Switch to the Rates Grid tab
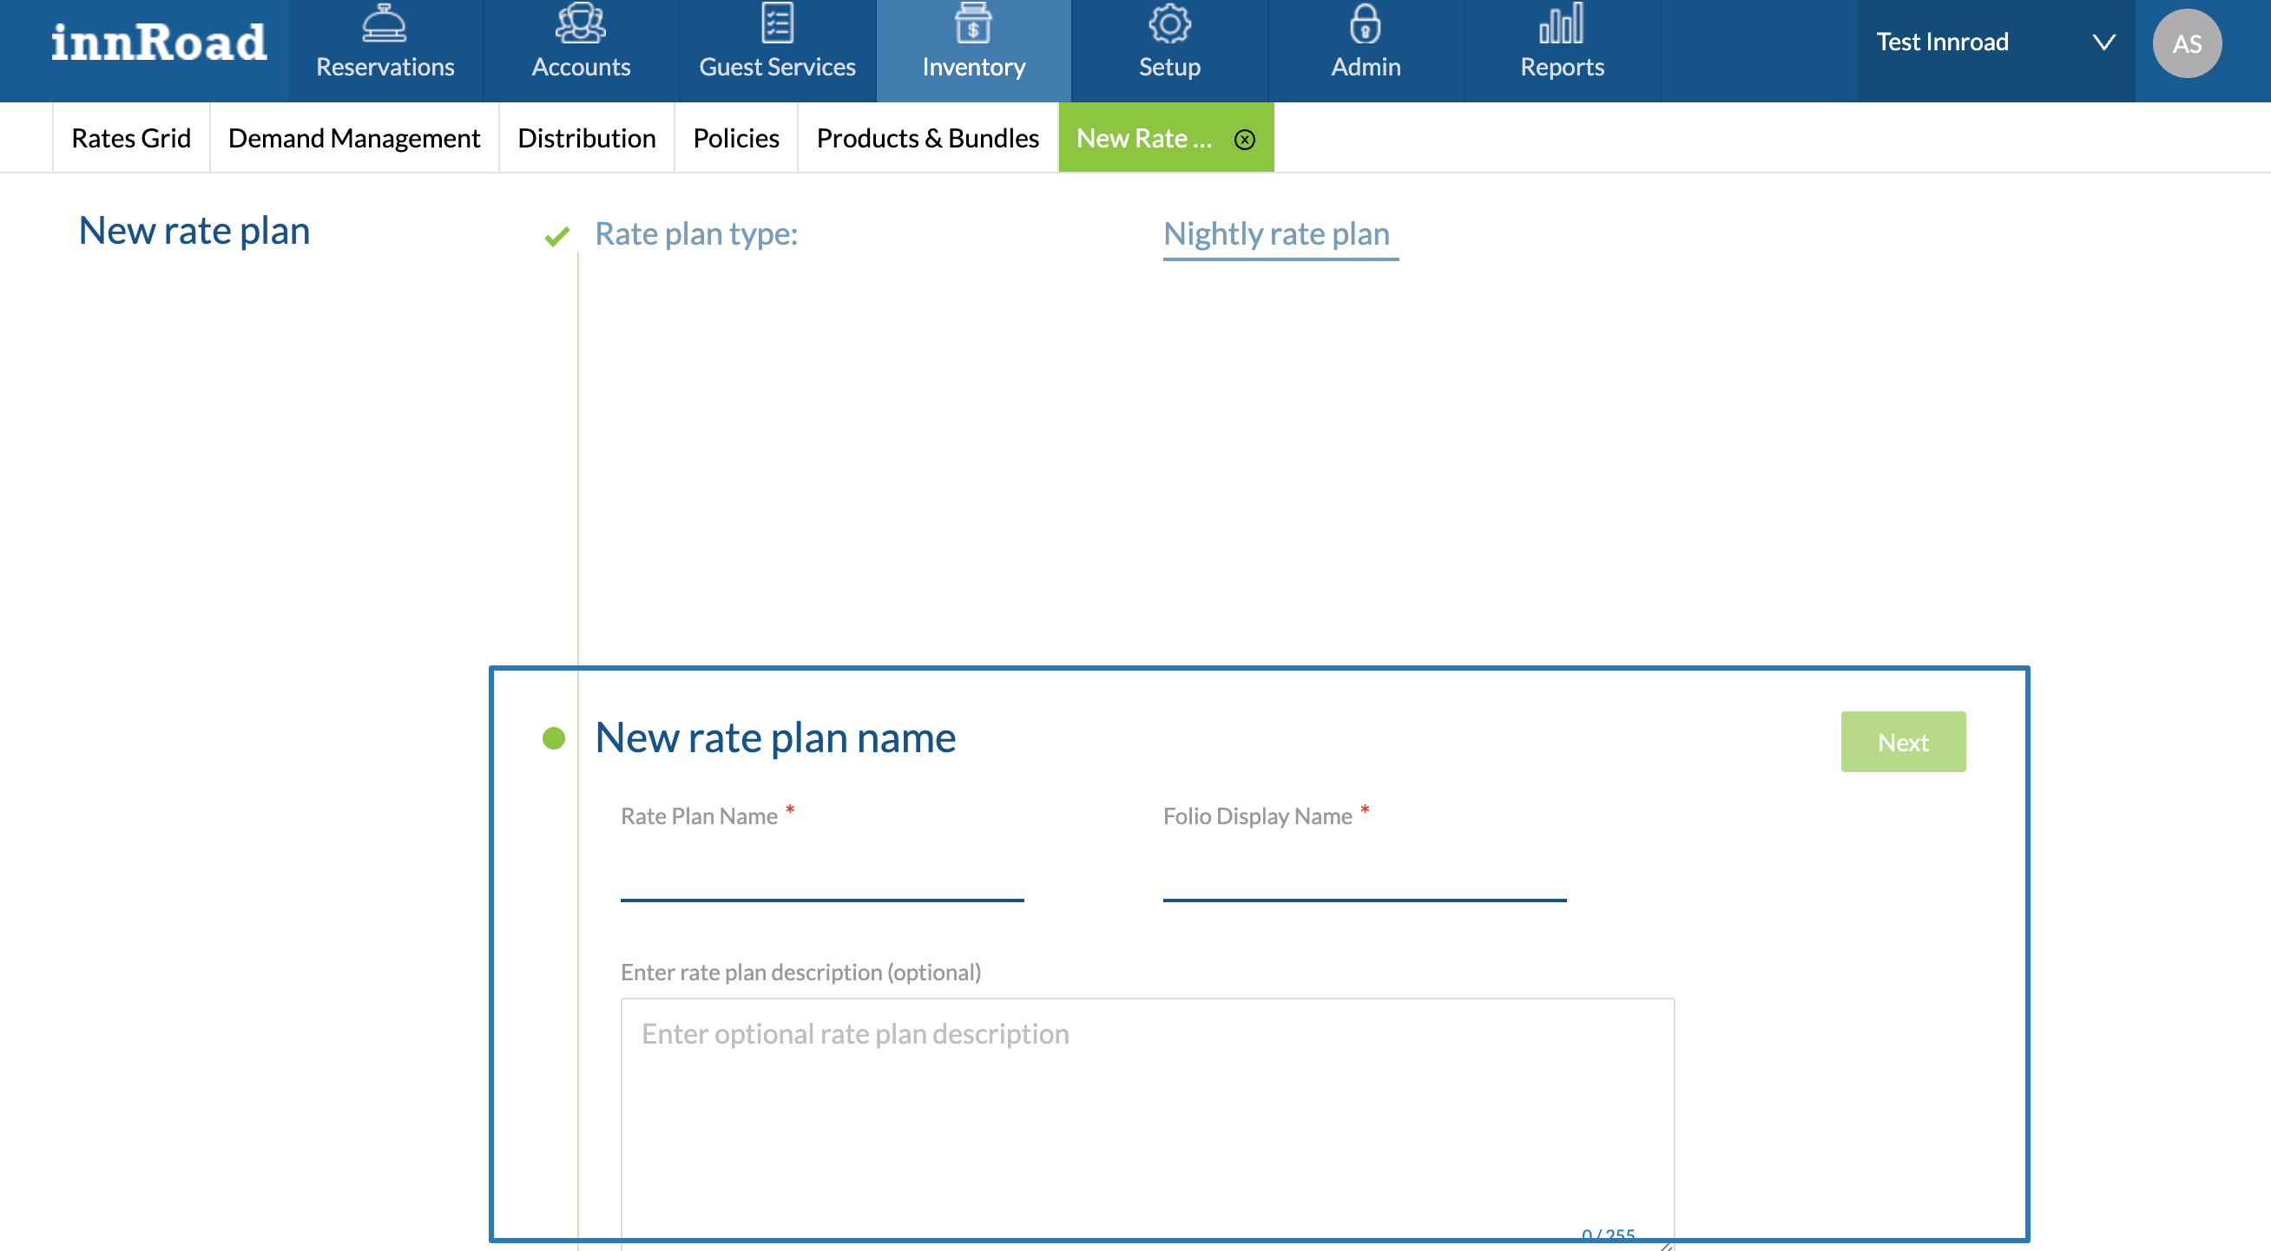This screenshot has width=2271, height=1251. pos(130,138)
